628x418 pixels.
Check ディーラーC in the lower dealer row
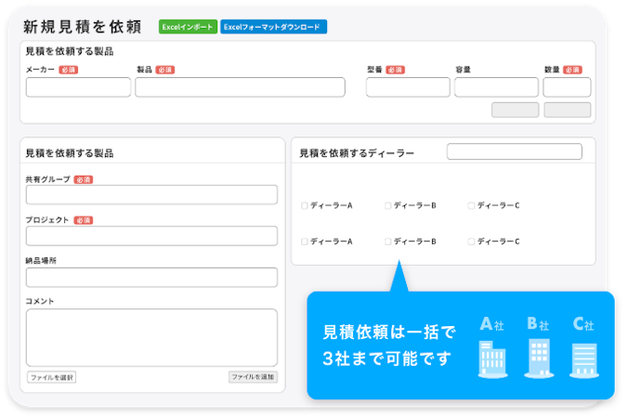coord(471,242)
